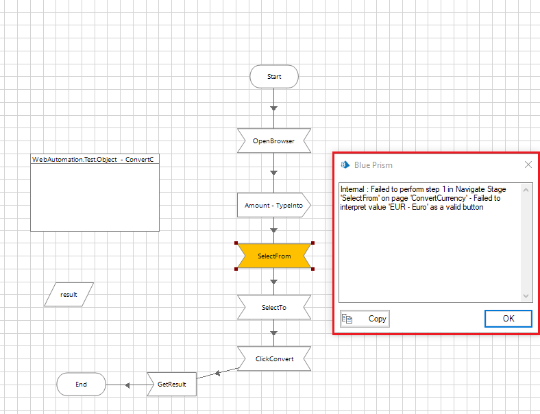Select the SelectTo navigate stage
Screen dimensions: 540x414
click(x=274, y=308)
